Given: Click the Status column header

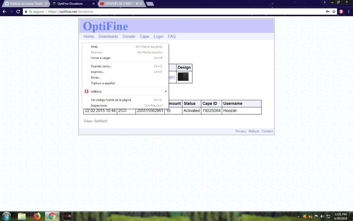Looking at the screenshot, I should coord(192,104).
